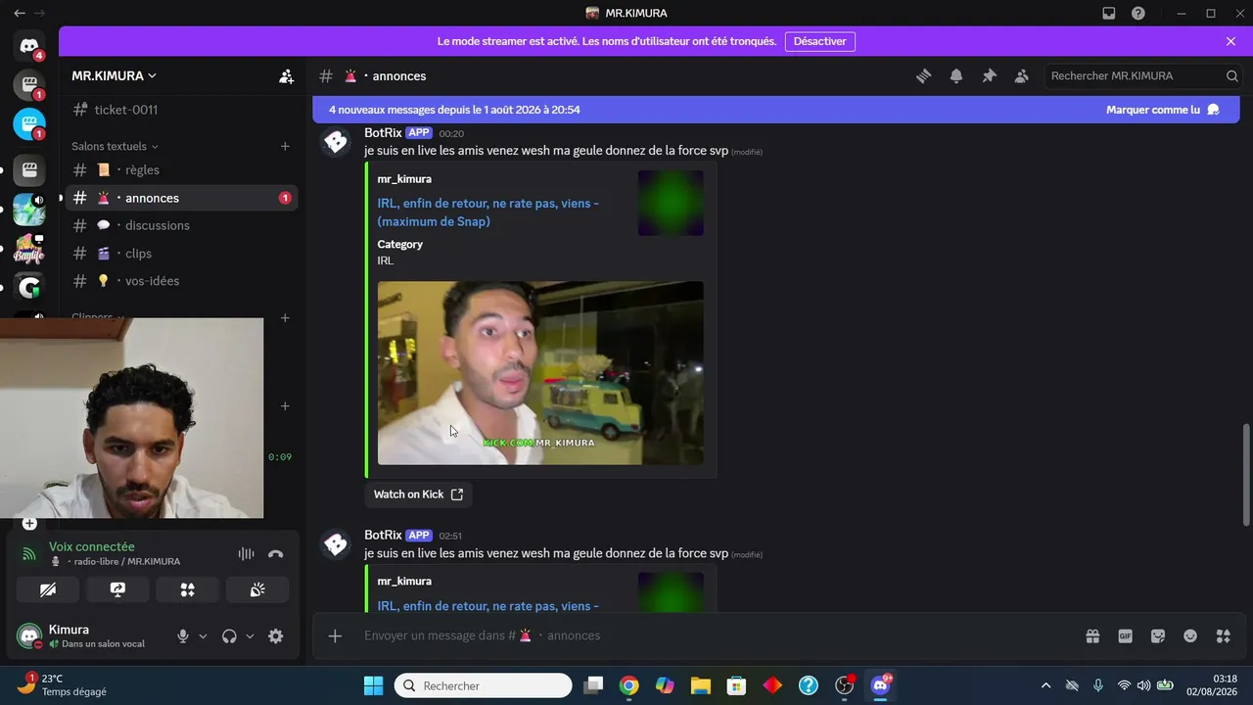Open the GIF picker
This screenshot has width=1253, height=705.
pyautogui.click(x=1126, y=635)
